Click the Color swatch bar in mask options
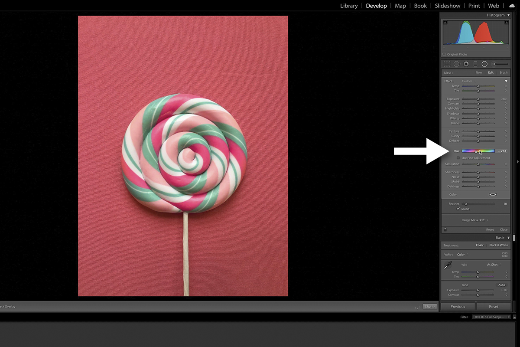This screenshot has height=347, width=520. coord(493,194)
